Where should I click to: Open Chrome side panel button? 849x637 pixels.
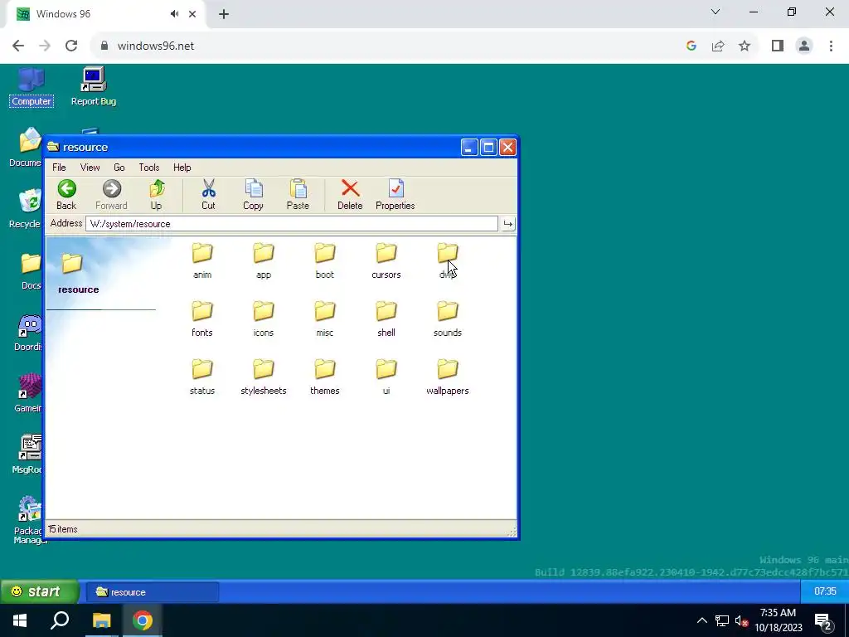pyautogui.click(x=778, y=46)
